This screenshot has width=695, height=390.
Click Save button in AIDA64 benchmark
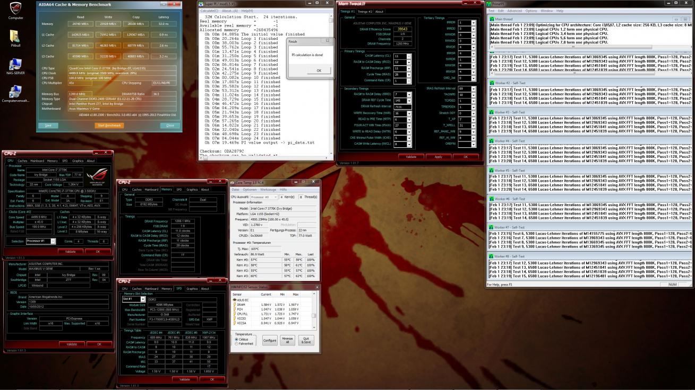(48, 126)
